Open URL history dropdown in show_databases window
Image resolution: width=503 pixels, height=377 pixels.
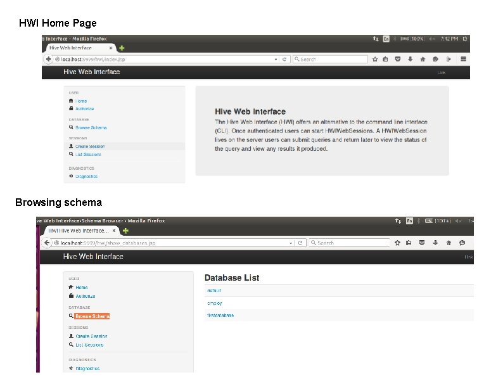pos(291,243)
